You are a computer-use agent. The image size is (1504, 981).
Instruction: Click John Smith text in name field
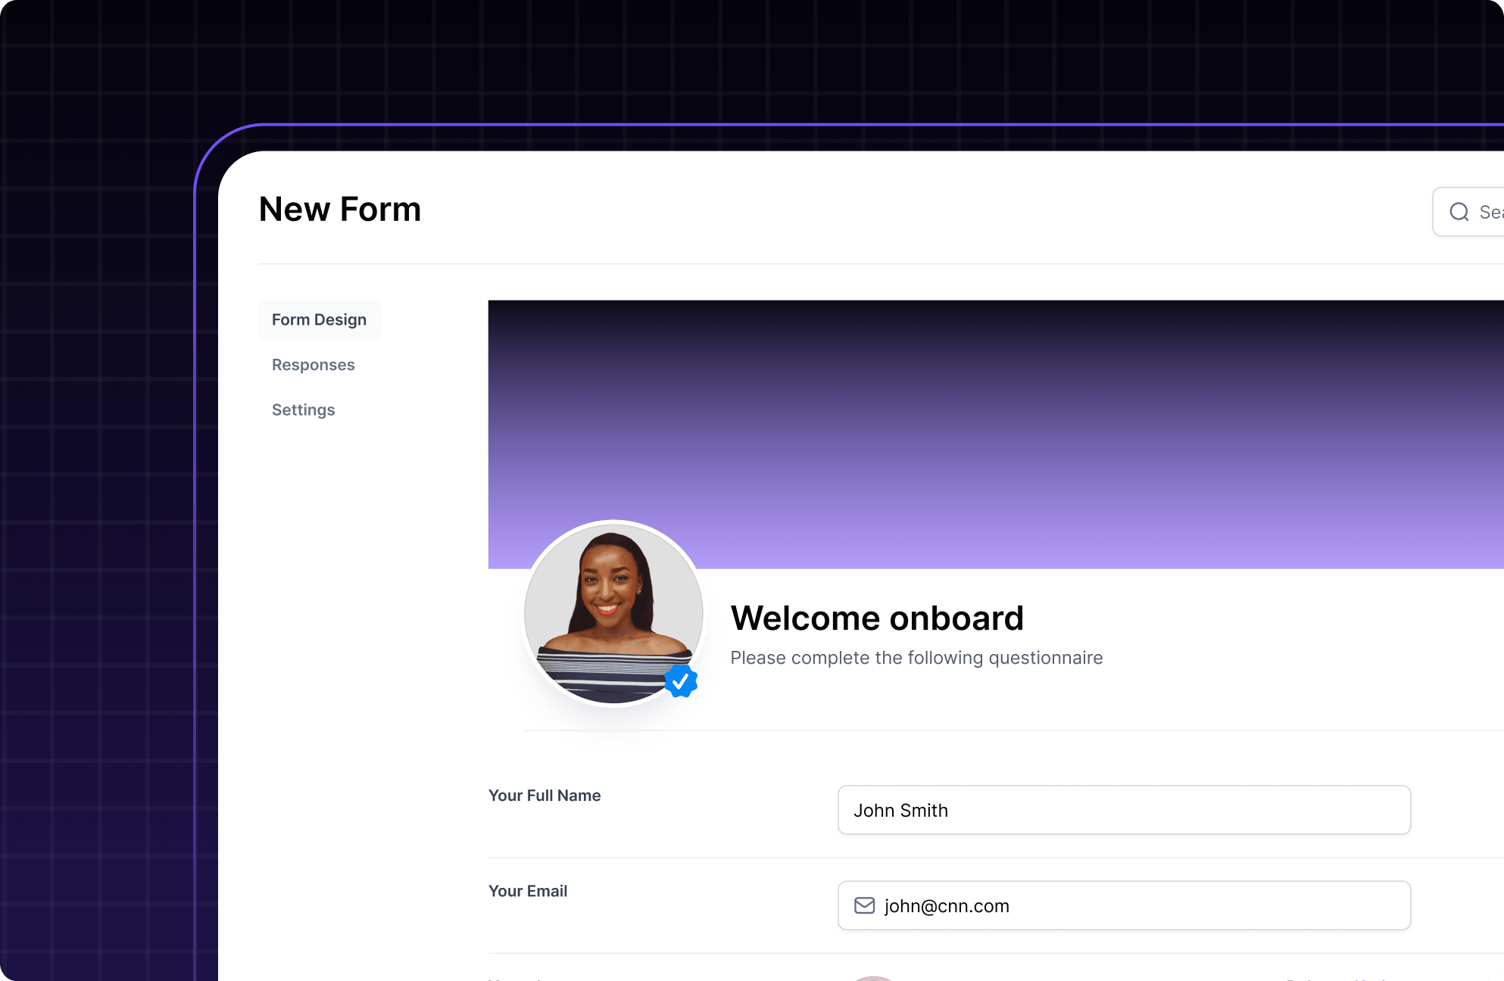pos(900,811)
